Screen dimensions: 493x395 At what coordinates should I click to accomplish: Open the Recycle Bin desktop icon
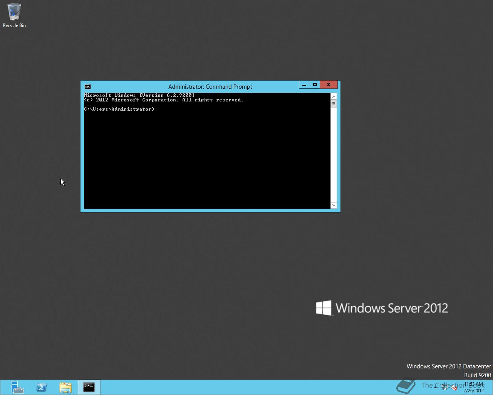tap(14, 15)
